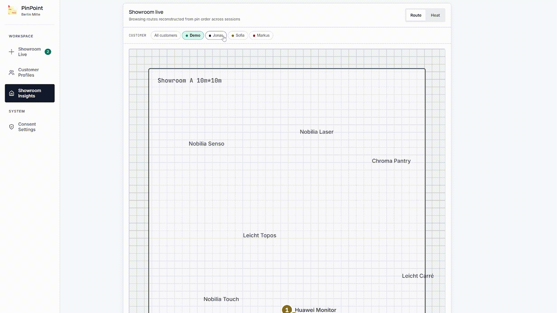The width and height of the screenshot is (557, 313).
Task: Click the Showroom Live badge showing 2
Action: 48,52
